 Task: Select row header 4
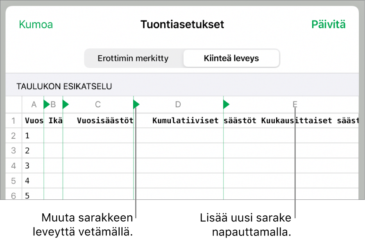[14, 166]
